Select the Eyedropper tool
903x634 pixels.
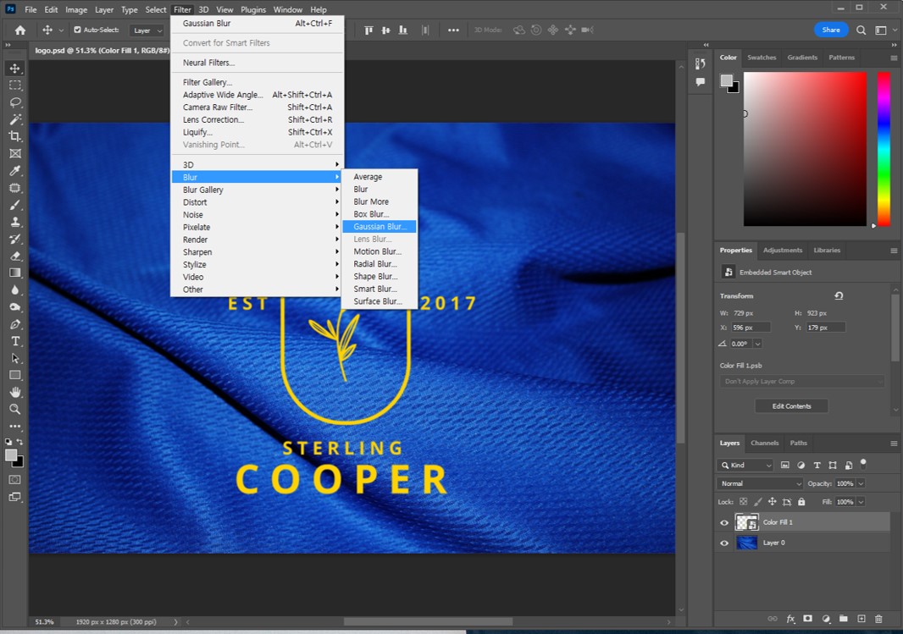pyautogui.click(x=15, y=171)
